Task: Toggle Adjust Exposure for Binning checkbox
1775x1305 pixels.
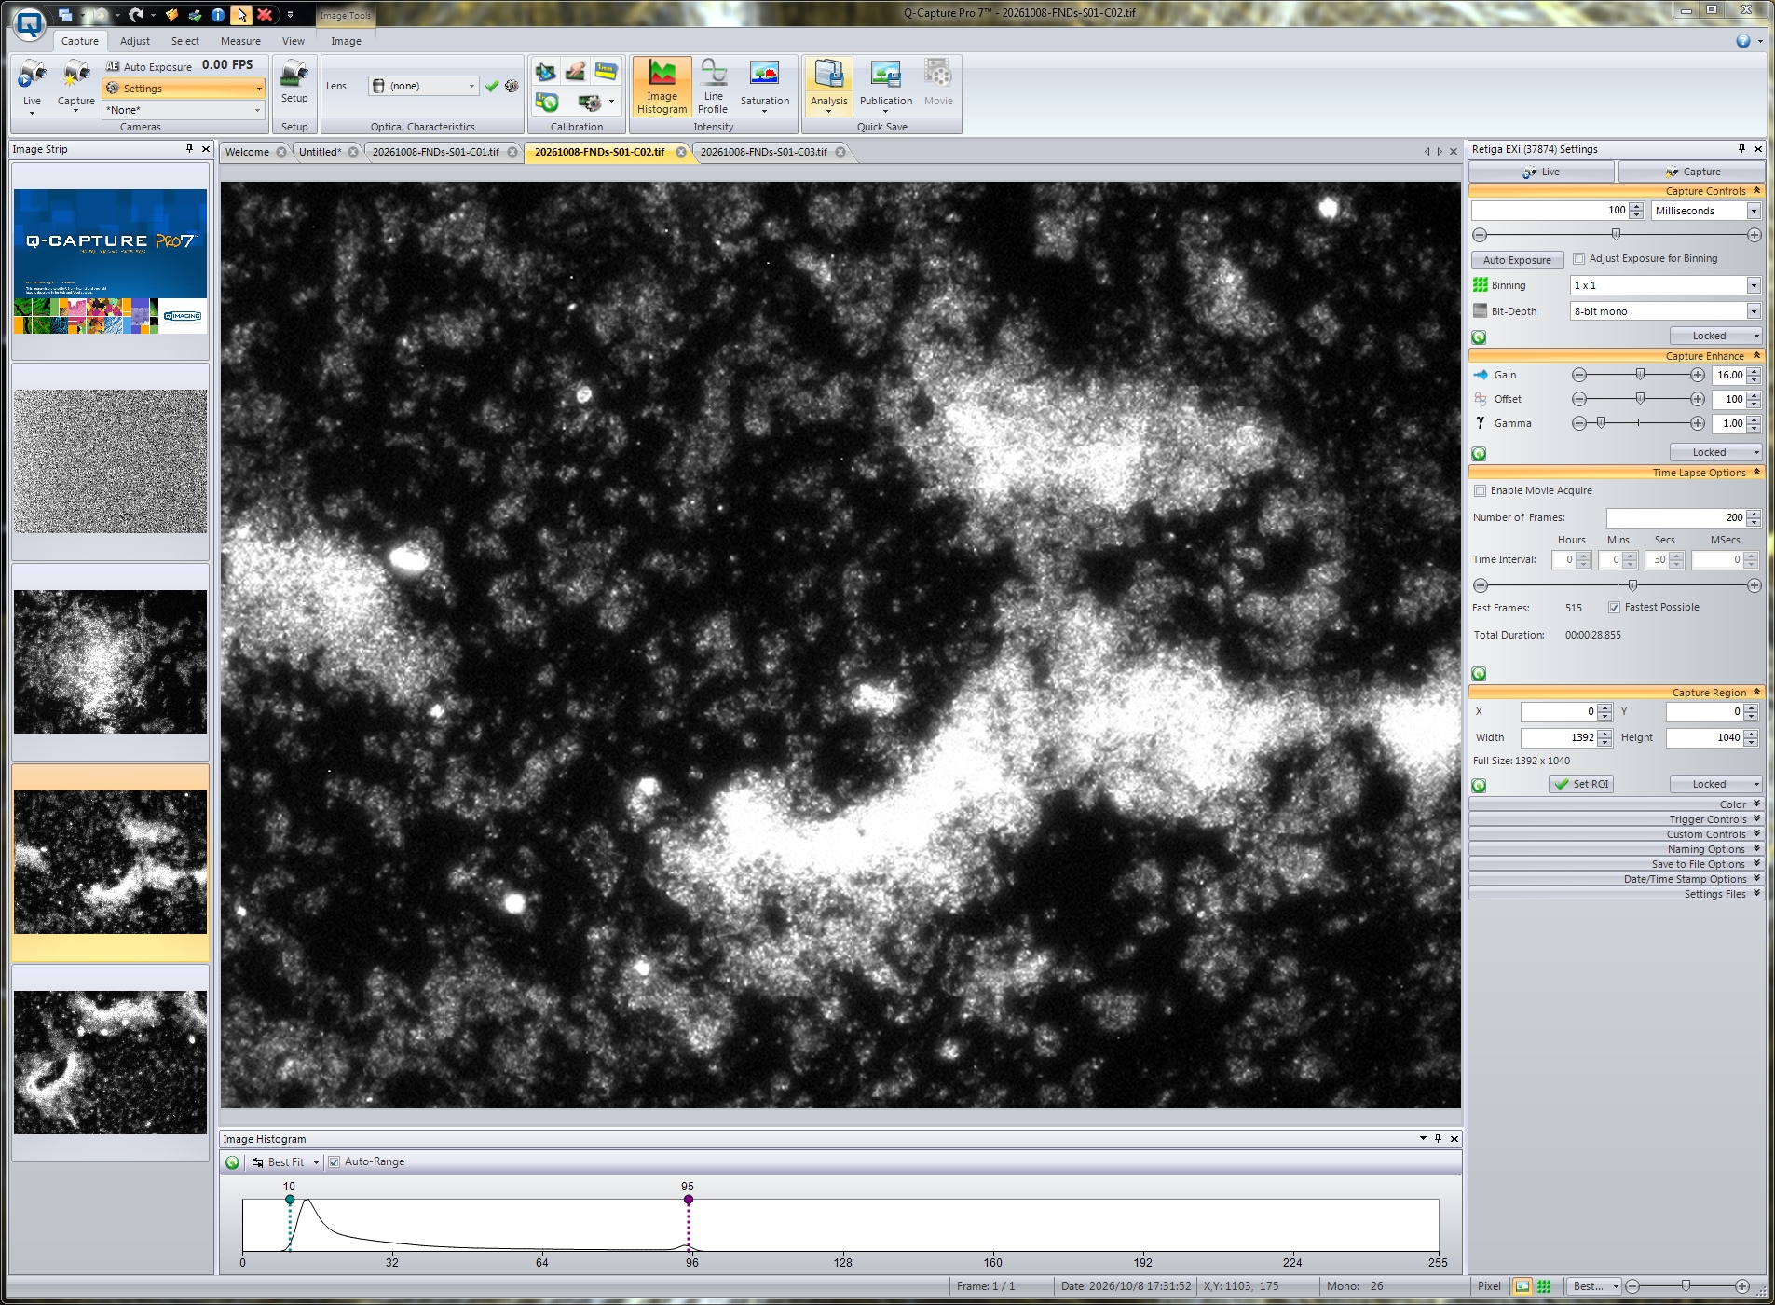Action: coord(1578,259)
